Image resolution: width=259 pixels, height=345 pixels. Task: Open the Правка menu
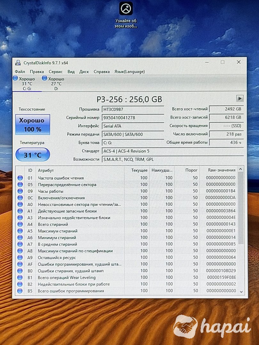(37, 72)
